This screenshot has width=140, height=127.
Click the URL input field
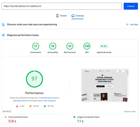click(x=61, y=6)
